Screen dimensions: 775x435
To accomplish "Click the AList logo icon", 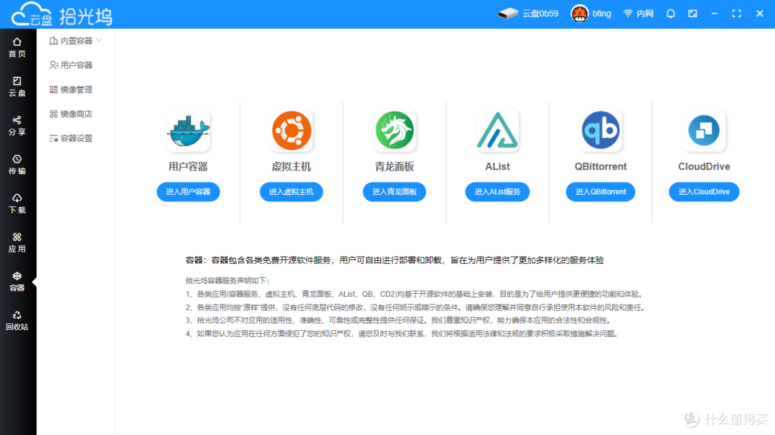I will 497,130.
